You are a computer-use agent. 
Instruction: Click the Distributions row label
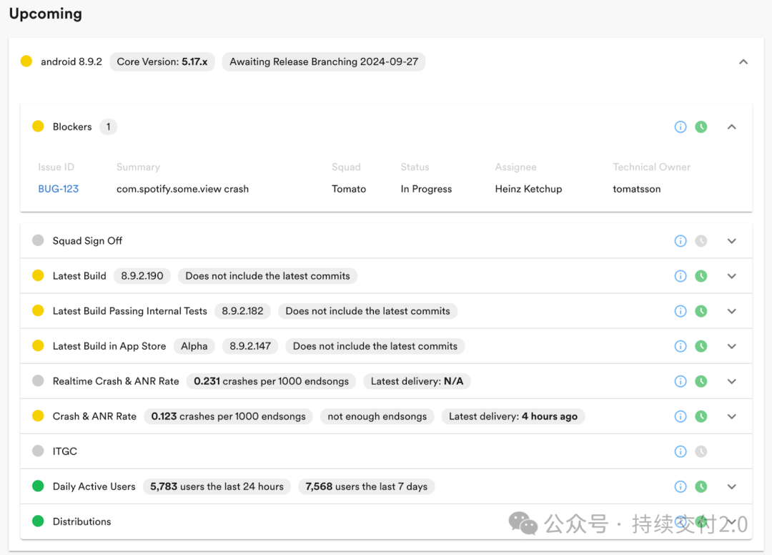[x=81, y=521]
